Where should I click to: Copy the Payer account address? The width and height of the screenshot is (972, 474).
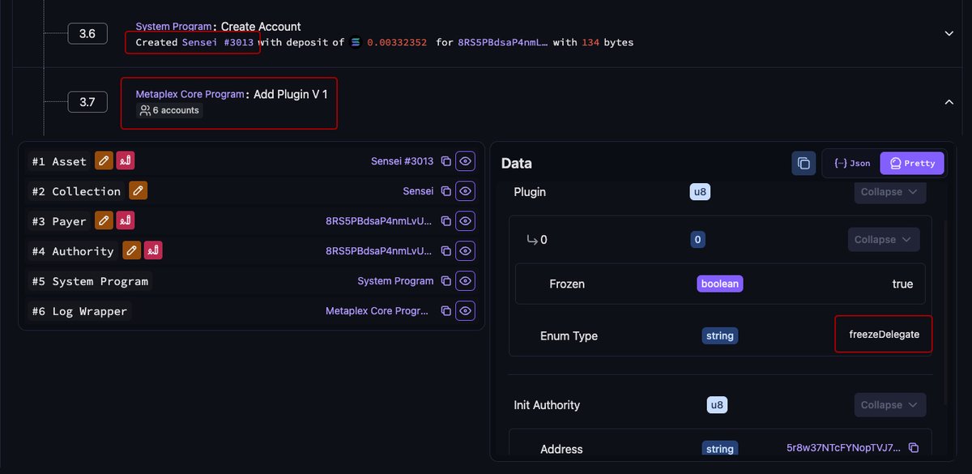point(446,221)
